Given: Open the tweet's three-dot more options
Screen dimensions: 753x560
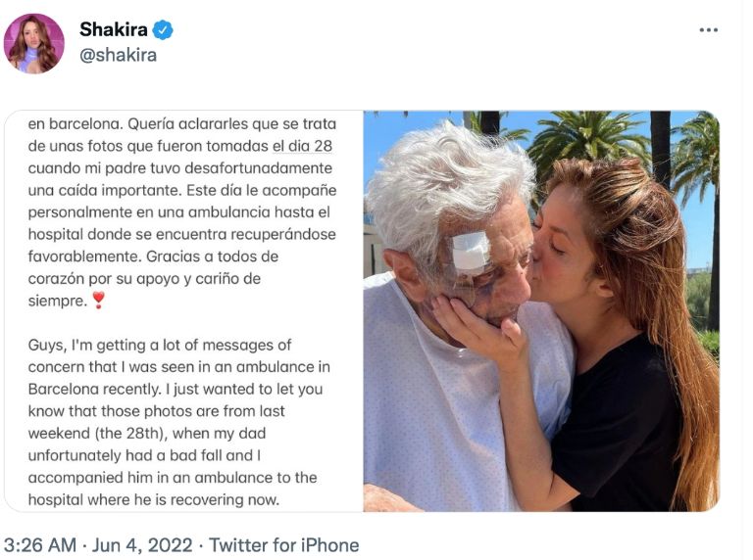Looking at the screenshot, I should (x=708, y=30).
